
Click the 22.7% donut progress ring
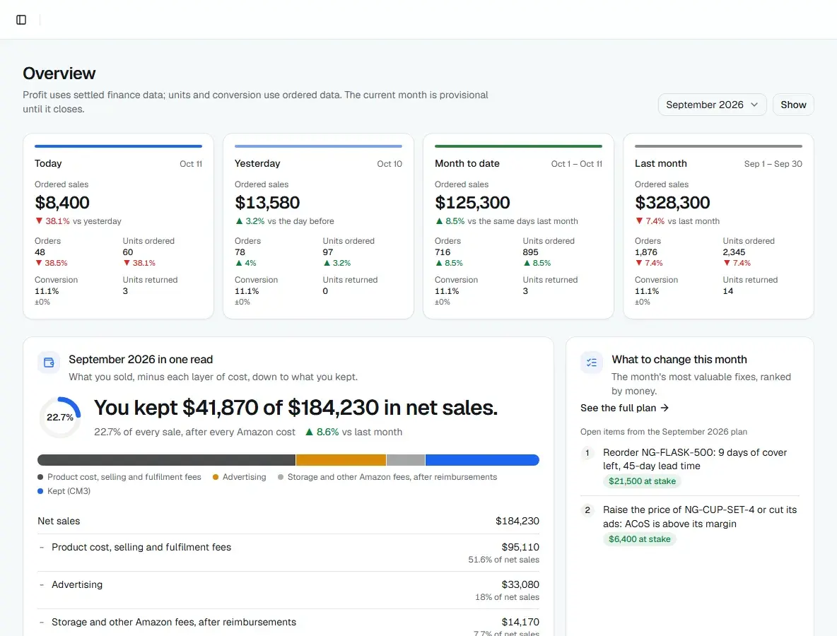coord(60,417)
